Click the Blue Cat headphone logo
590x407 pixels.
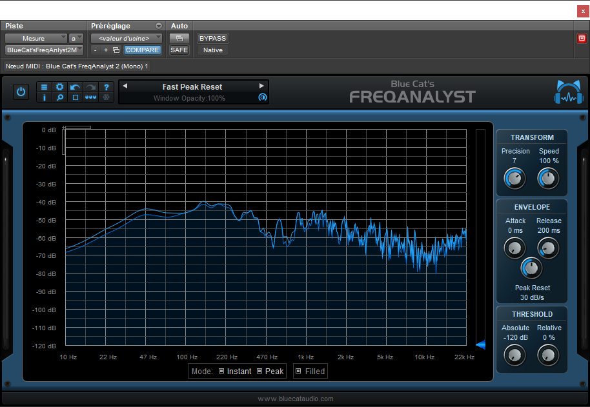point(569,92)
